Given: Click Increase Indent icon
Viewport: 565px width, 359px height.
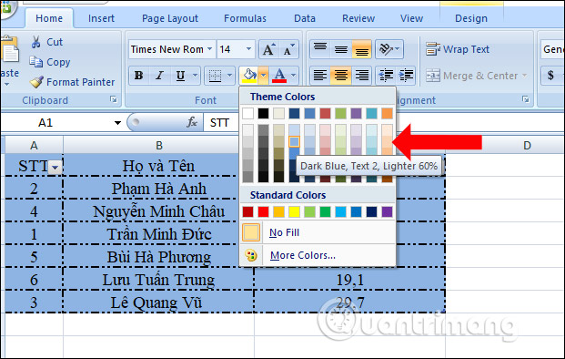Looking at the screenshot, I should pyautogui.click(x=406, y=76).
